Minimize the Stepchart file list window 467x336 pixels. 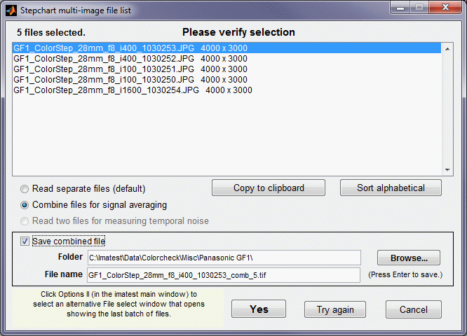(x=400, y=8)
